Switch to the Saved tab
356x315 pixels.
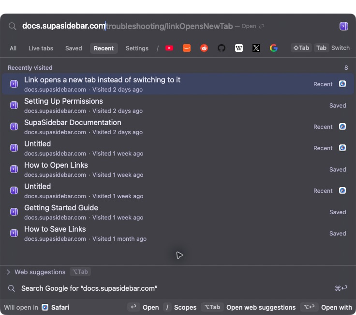click(74, 48)
